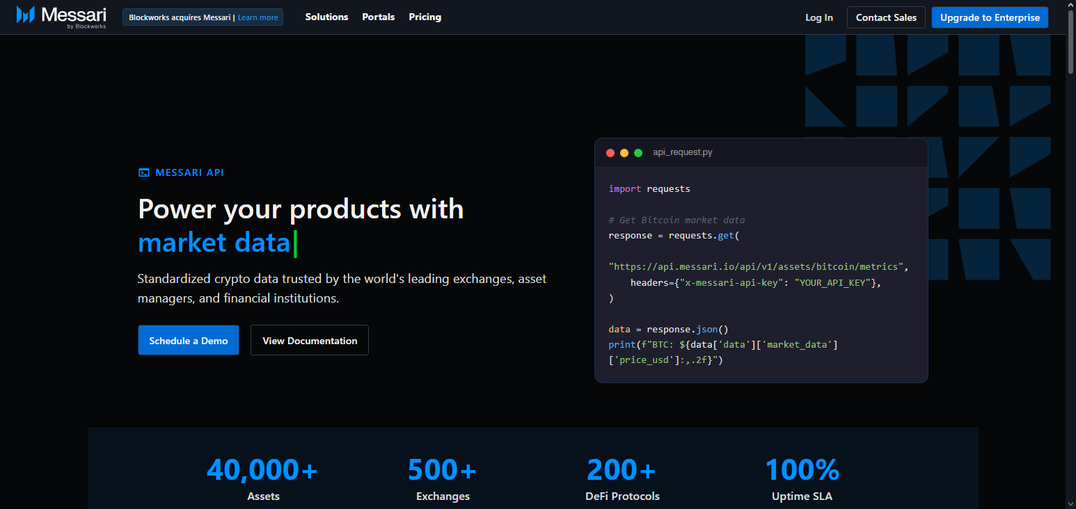Click the Learn more link in banner
This screenshot has height=509, width=1076.
[x=258, y=17]
